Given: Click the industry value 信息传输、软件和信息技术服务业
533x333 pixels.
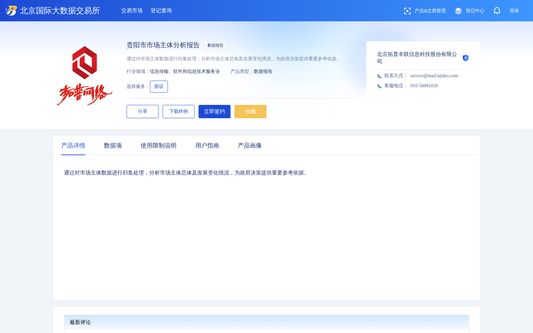Looking at the screenshot, I should [185, 72].
